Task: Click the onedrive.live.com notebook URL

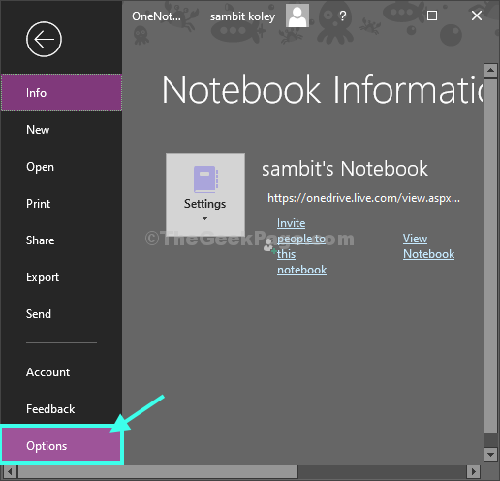Action: pos(363,198)
